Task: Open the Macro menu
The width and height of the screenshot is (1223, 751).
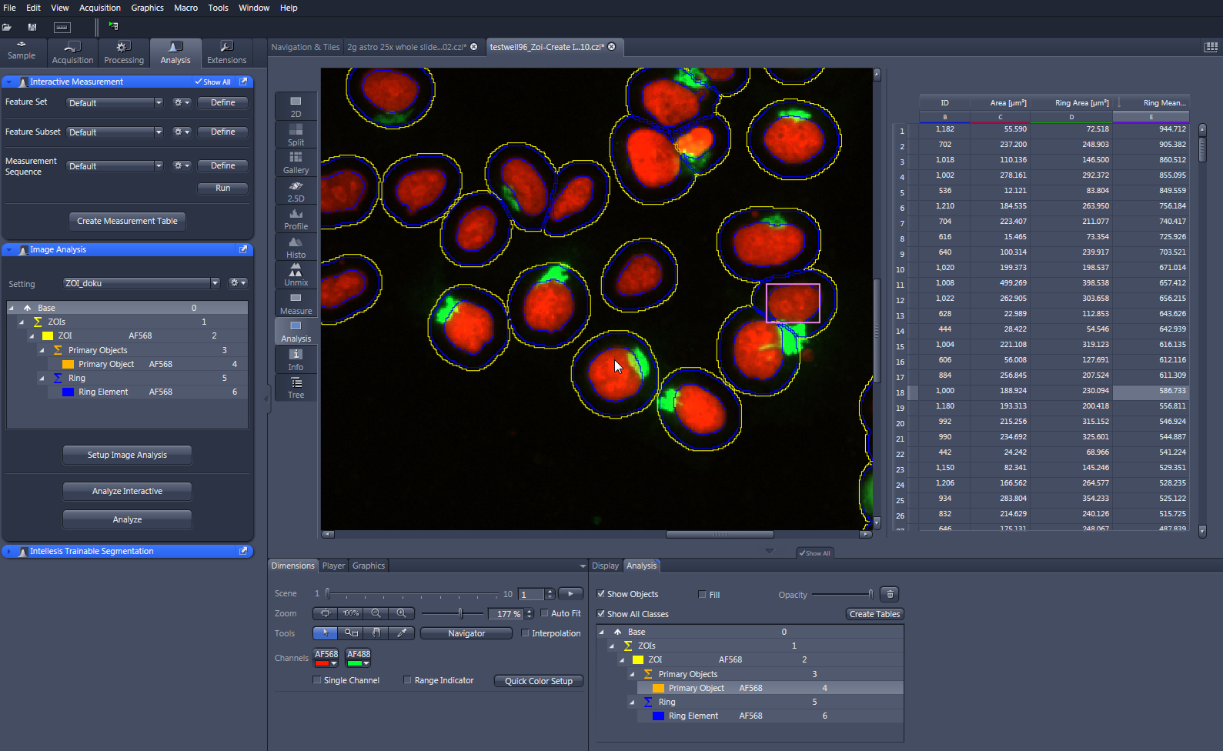Action: click(x=185, y=8)
